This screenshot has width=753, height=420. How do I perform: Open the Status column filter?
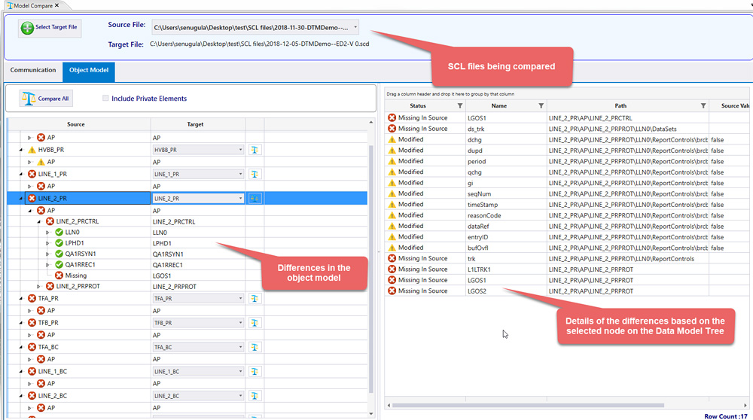[x=460, y=106]
